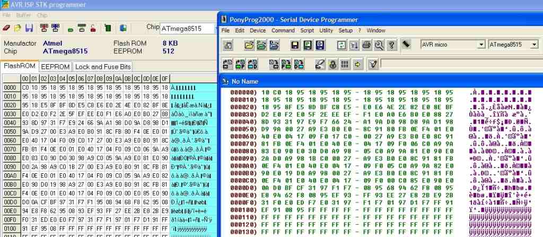Open the Lock and Fuse Bits tab
This screenshot has width=543, height=237.
tap(103, 67)
